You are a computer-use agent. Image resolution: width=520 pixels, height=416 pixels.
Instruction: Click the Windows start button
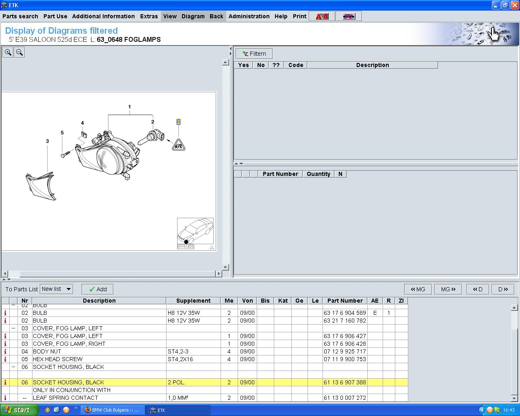19,410
